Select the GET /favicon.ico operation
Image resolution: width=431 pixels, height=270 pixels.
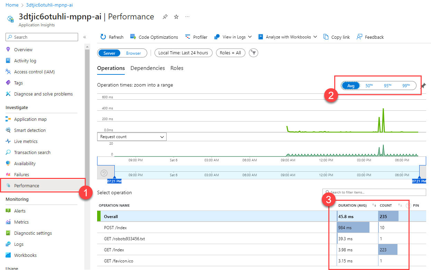(x=262, y=261)
